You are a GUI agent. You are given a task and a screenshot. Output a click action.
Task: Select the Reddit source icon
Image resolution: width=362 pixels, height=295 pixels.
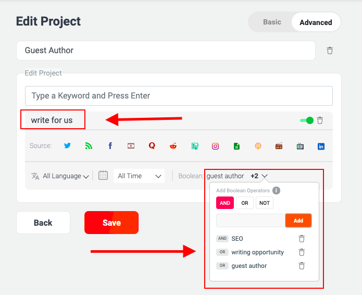[173, 146]
